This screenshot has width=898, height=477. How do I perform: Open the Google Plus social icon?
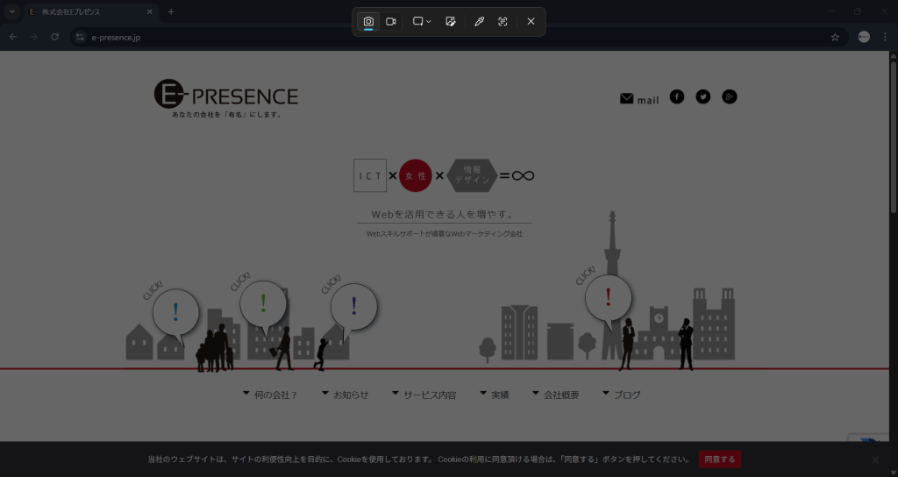(730, 96)
